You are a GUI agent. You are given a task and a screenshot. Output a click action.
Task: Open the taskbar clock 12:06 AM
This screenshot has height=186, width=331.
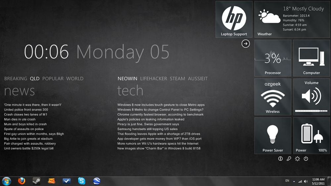pos(318,181)
